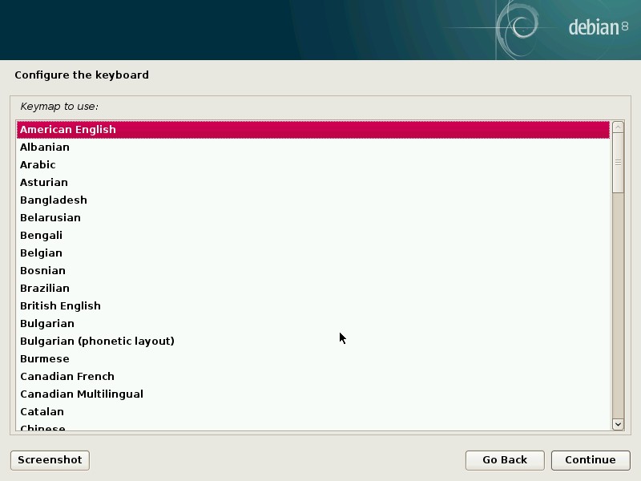Select Bosnian keymap
Viewport: 641px width, 481px height.
click(313, 270)
